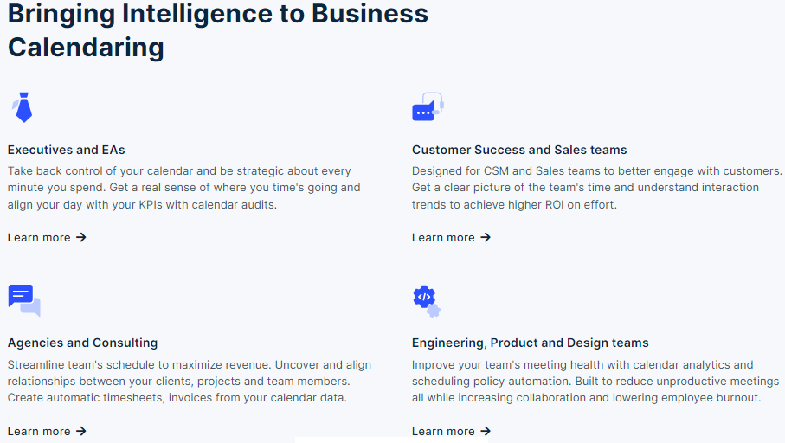Open Learn more under Customer Success and Sales
This screenshot has width=785, height=443.
point(443,237)
